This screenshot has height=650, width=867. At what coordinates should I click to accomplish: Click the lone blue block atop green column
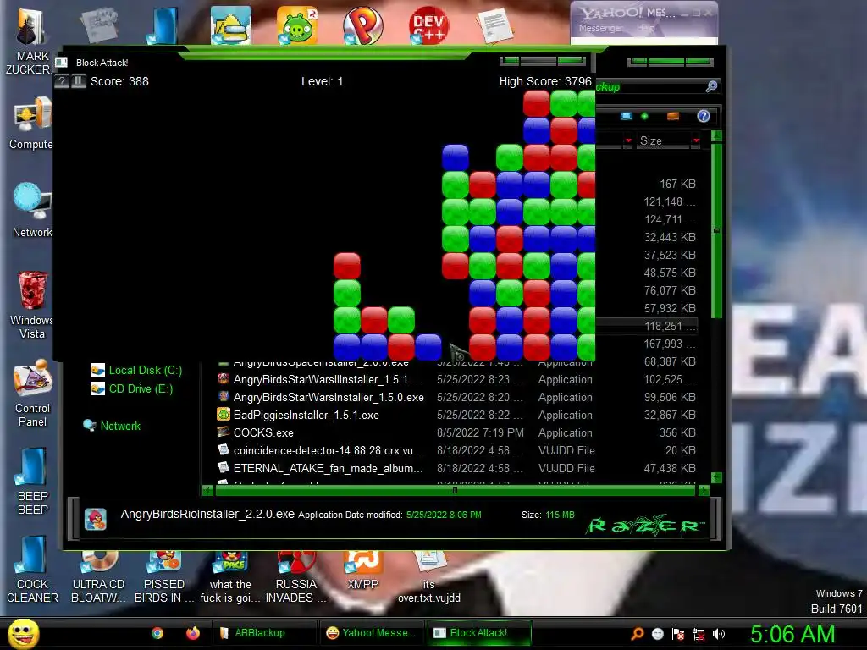[x=456, y=157]
